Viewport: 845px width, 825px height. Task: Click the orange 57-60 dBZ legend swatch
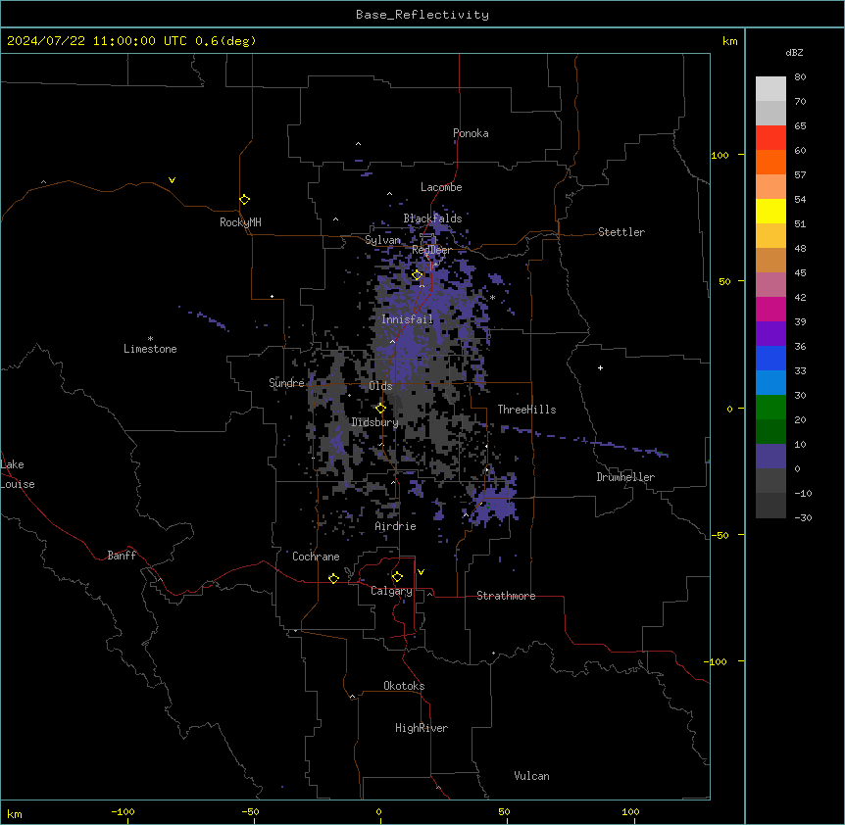click(x=770, y=162)
